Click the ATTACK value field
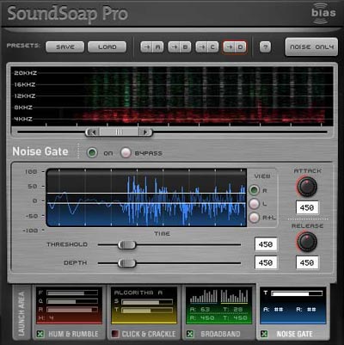 307,207
